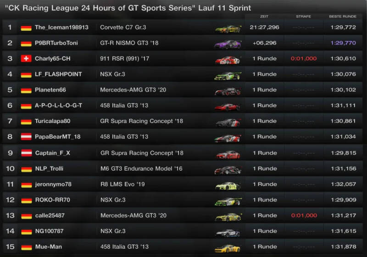Image resolution: width=367 pixels, height=257 pixels.
Task: Click the German flag next to The_Iceman198913
Action: (x=26, y=28)
